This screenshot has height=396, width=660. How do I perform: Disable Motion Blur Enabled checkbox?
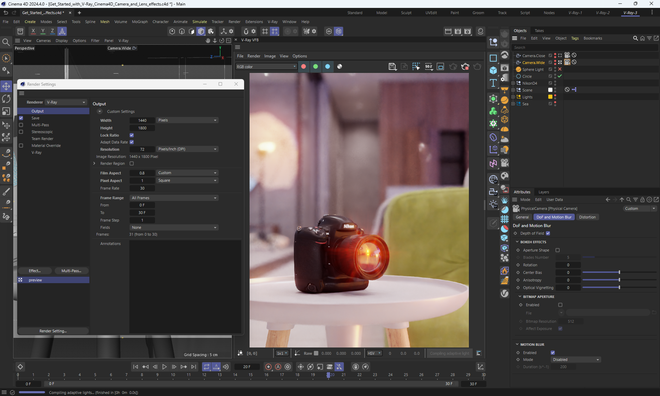[x=553, y=353]
